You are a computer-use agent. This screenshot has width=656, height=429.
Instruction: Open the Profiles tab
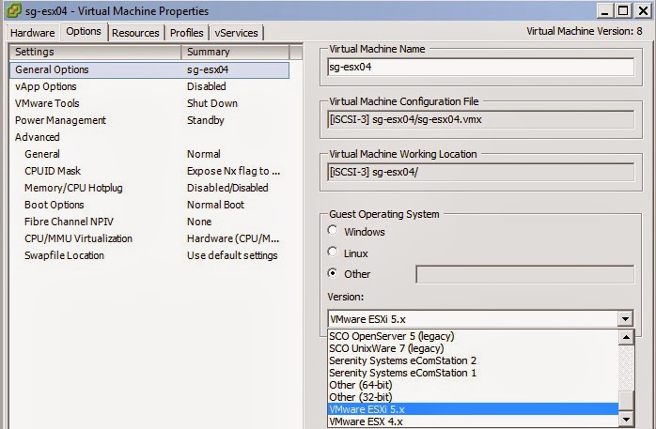coord(187,33)
